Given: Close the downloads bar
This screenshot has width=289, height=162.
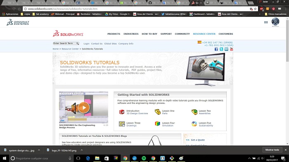Looking at the screenshot, I should click(286, 150).
